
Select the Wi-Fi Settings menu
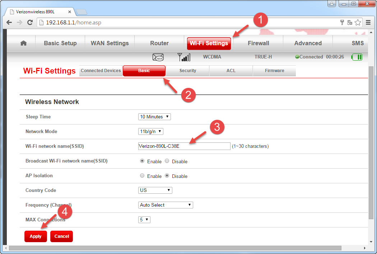(x=209, y=43)
